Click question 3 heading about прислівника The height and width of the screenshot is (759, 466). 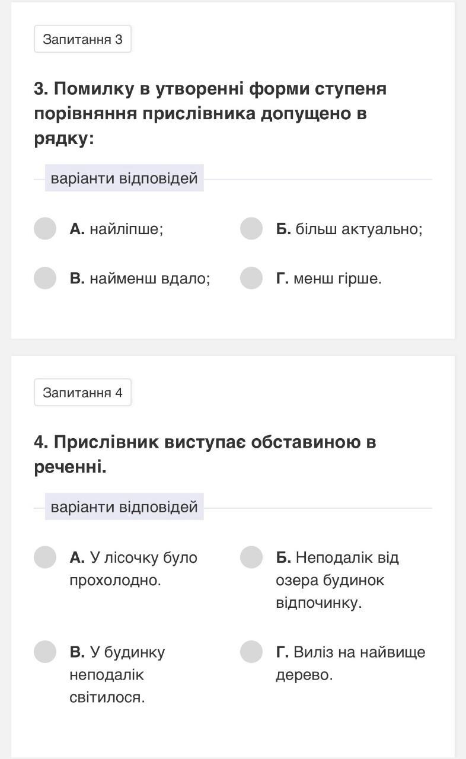[210, 113]
